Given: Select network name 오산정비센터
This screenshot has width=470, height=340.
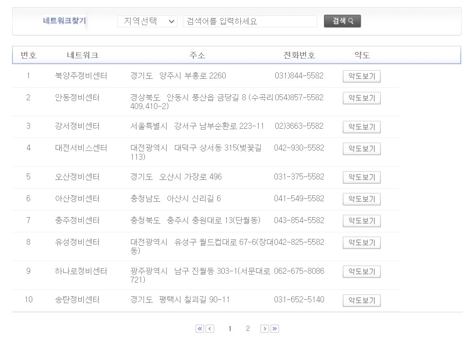Looking at the screenshot, I should click(x=77, y=177).
